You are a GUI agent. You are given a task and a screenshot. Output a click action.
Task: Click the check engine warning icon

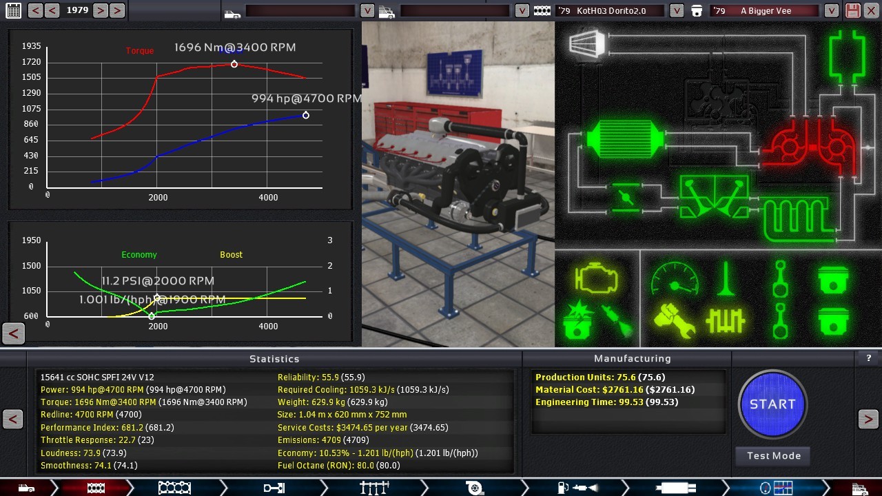click(595, 279)
